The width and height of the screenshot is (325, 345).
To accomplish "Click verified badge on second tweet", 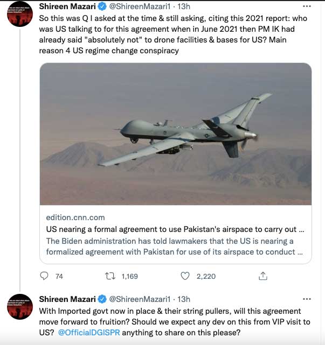I will click(x=103, y=299).
